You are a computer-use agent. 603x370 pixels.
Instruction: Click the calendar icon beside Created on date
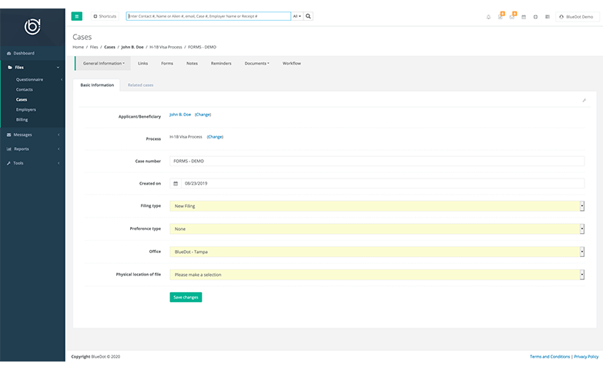[x=176, y=184]
